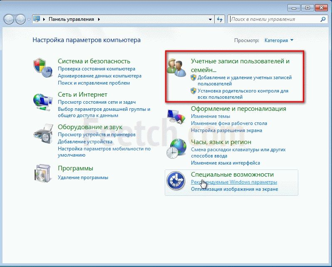Open the User Accounts people icon
Image resolution: width=332 pixels, height=267 pixels.
tap(176, 67)
